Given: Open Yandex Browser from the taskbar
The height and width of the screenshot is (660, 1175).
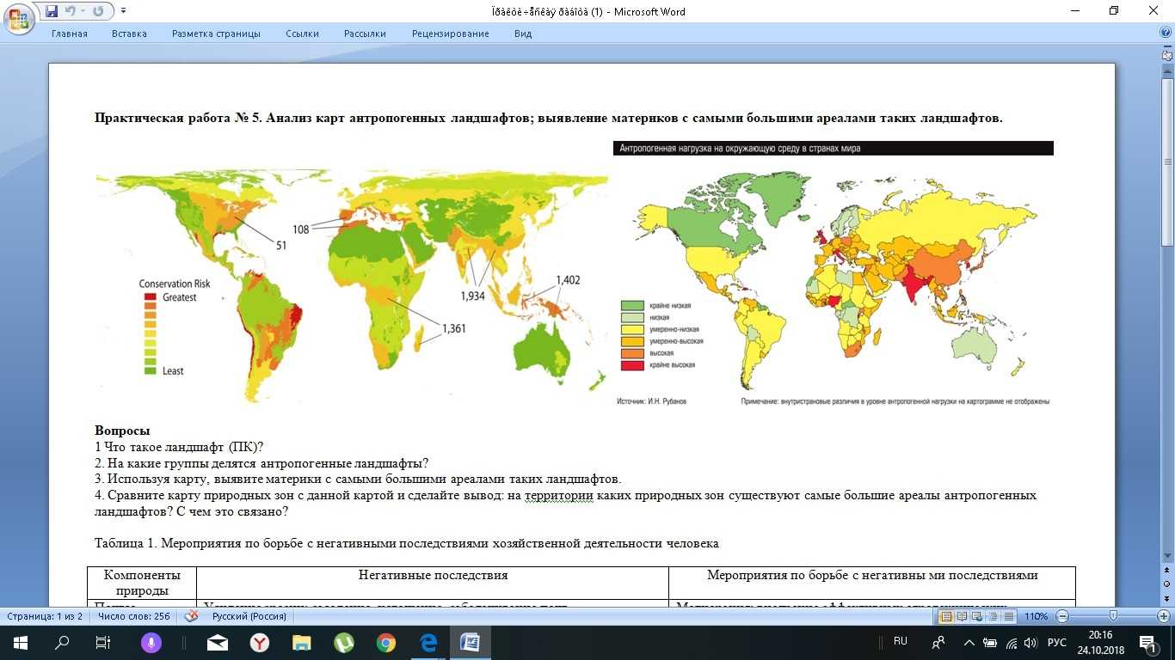Looking at the screenshot, I should [260, 642].
